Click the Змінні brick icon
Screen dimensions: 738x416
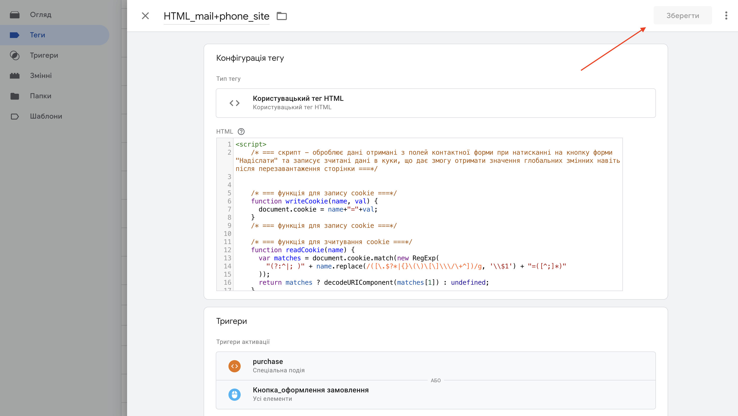coord(14,76)
